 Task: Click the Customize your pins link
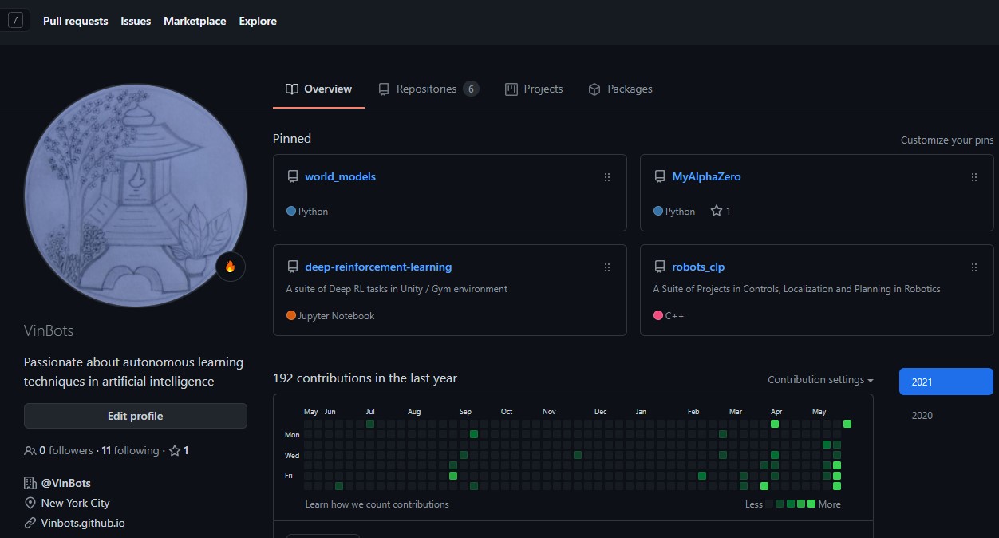tap(947, 140)
